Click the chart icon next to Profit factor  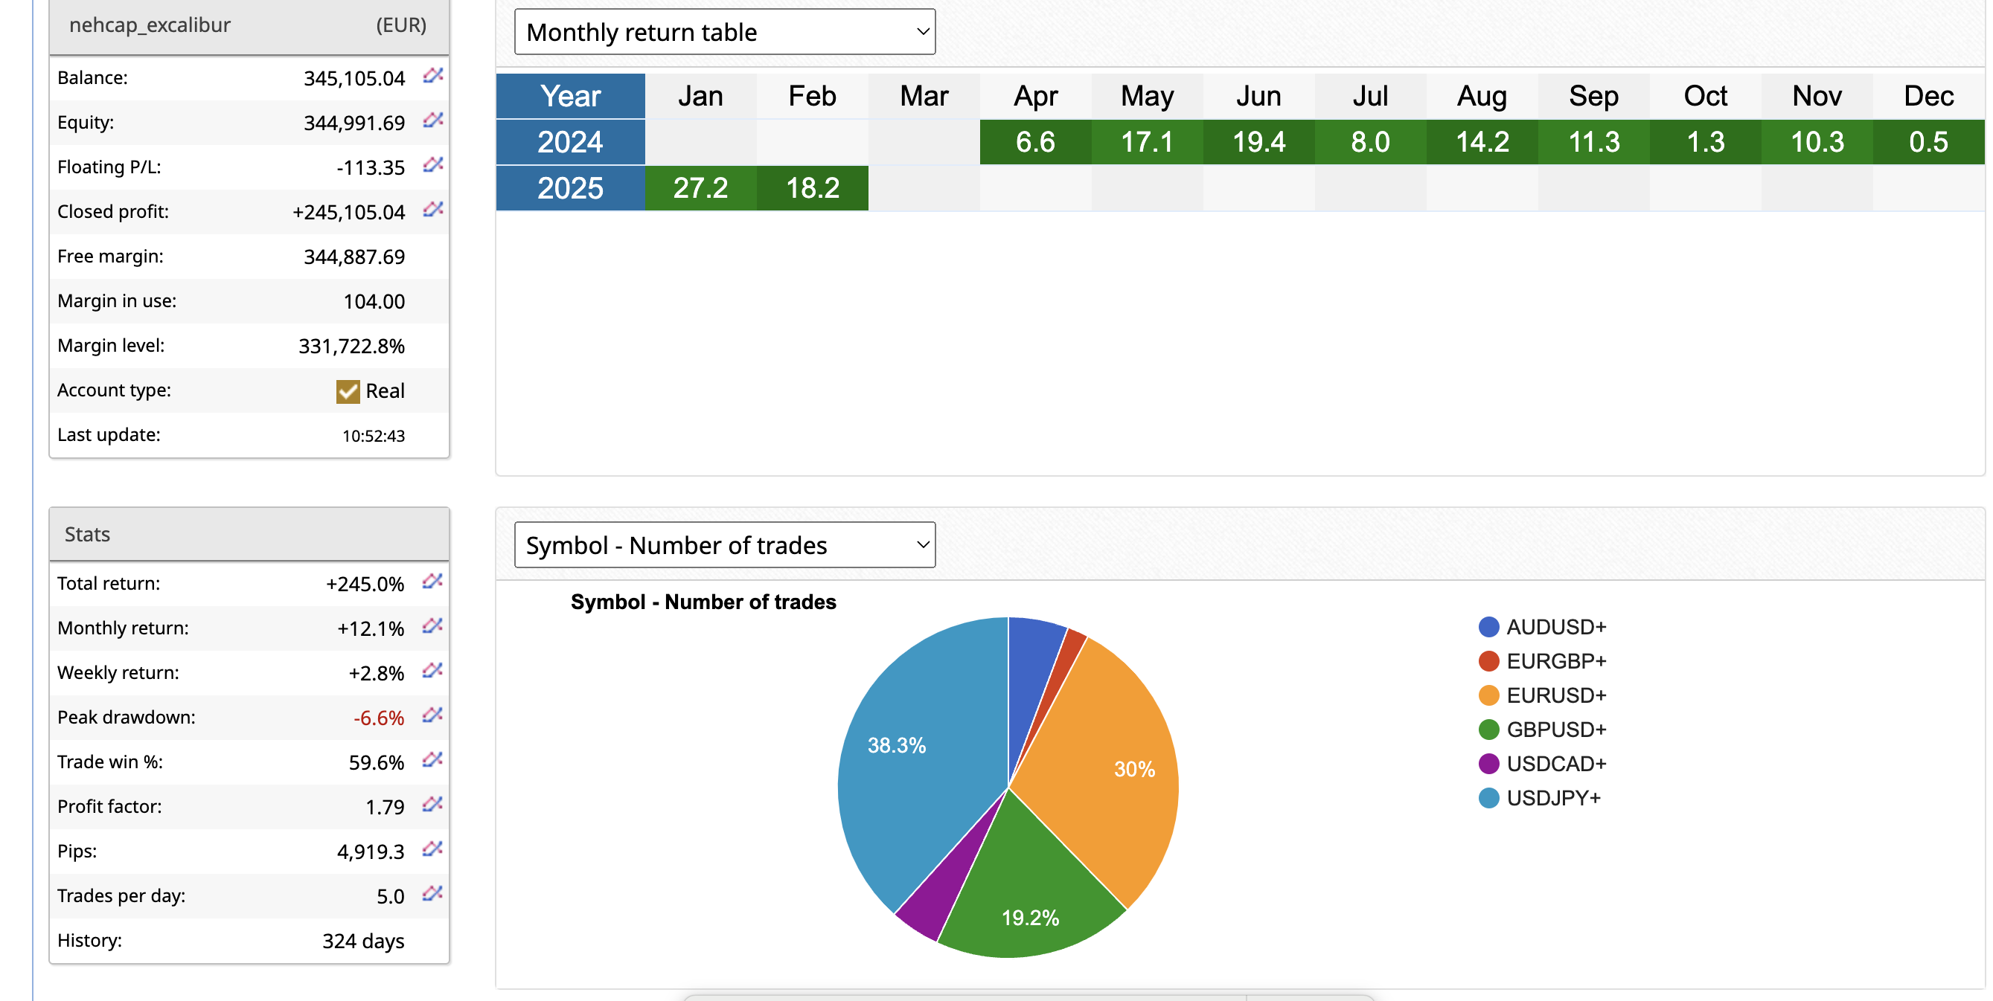click(432, 805)
